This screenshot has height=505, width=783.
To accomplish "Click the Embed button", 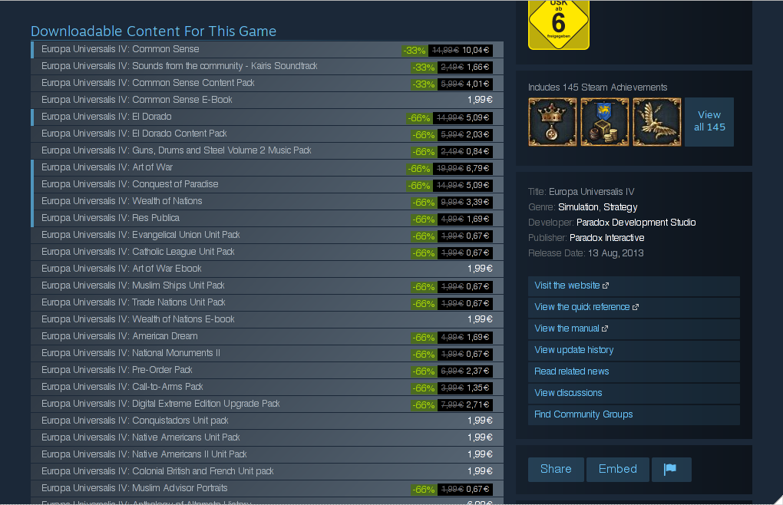I will [x=618, y=470].
